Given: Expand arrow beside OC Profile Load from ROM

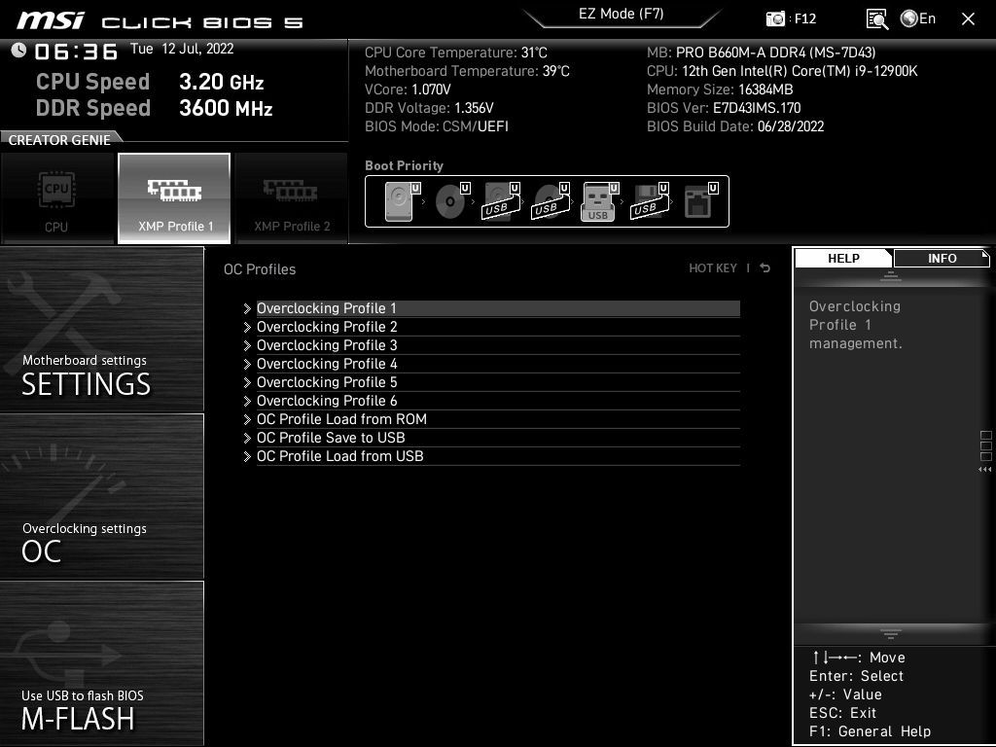Looking at the screenshot, I should point(247,419).
